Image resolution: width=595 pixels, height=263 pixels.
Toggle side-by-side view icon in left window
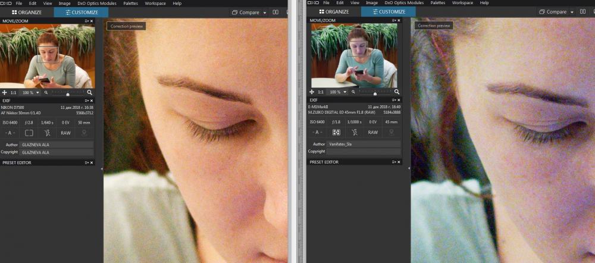pyautogui.click(x=275, y=12)
